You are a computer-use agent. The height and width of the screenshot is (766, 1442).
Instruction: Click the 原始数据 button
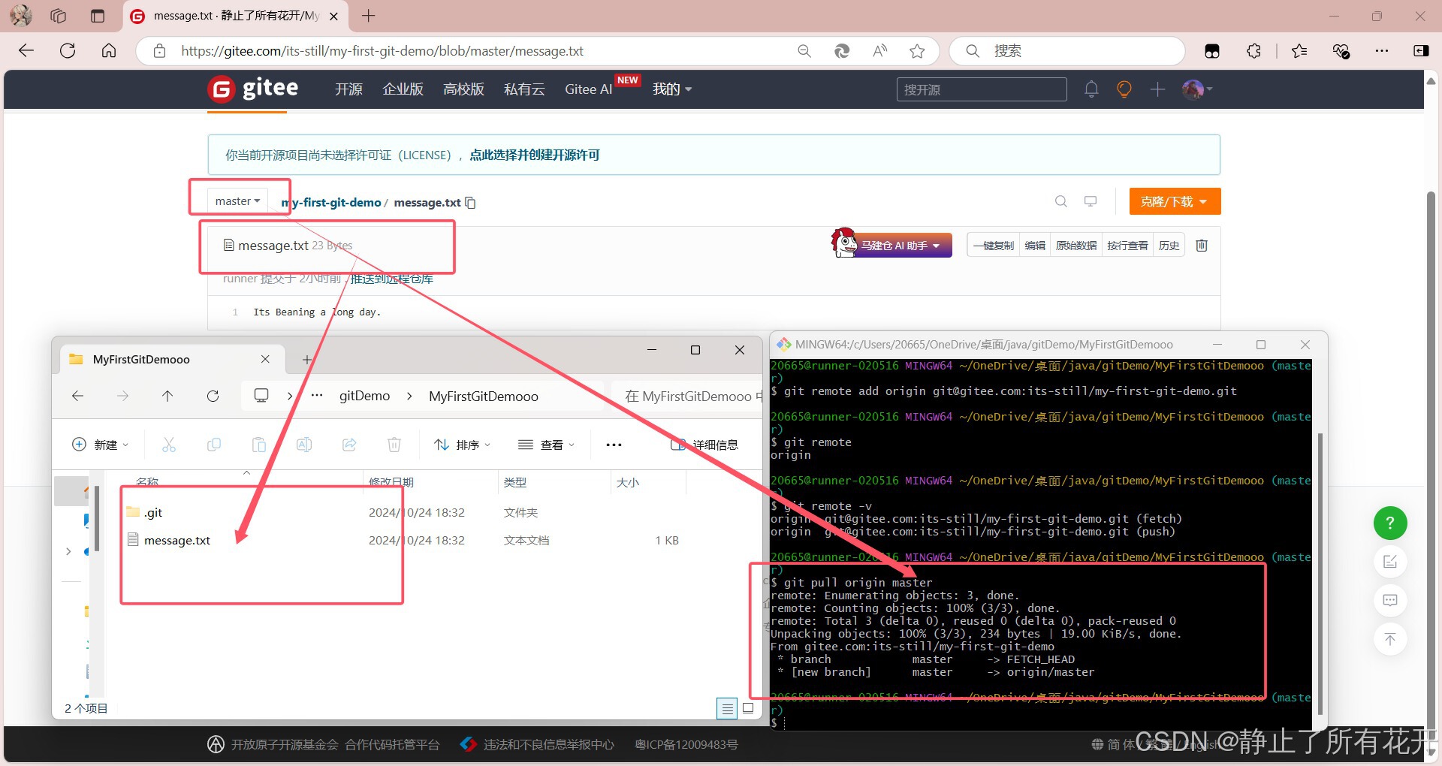[x=1076, y=246]
